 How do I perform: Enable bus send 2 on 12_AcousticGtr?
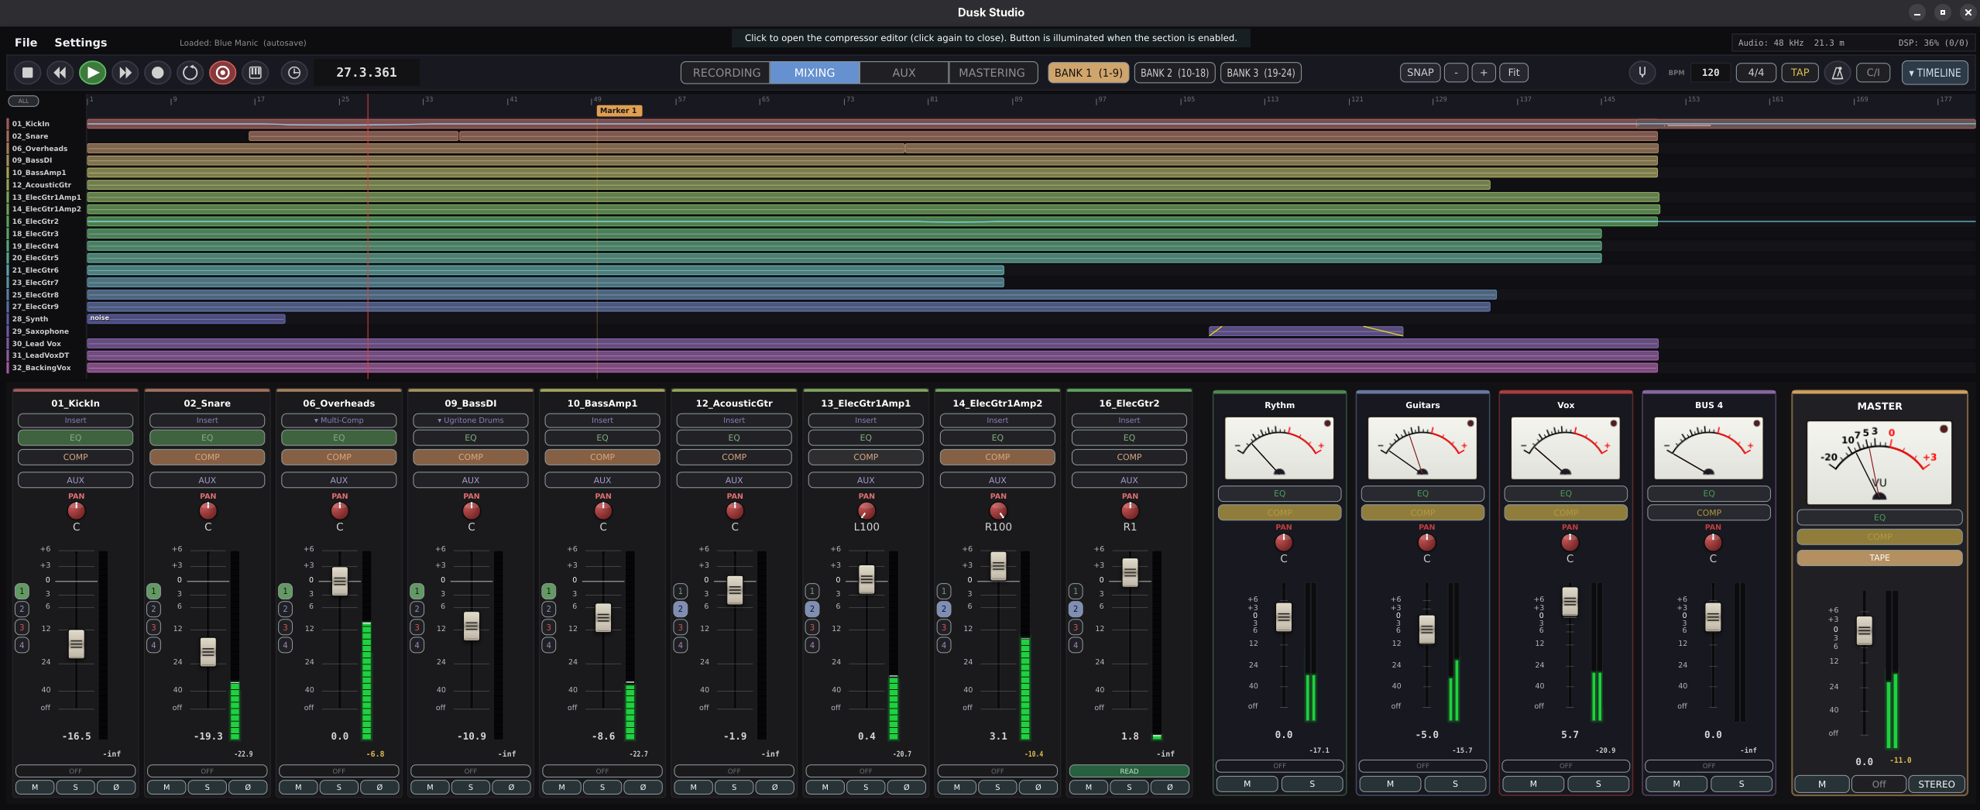coord(680,609)
